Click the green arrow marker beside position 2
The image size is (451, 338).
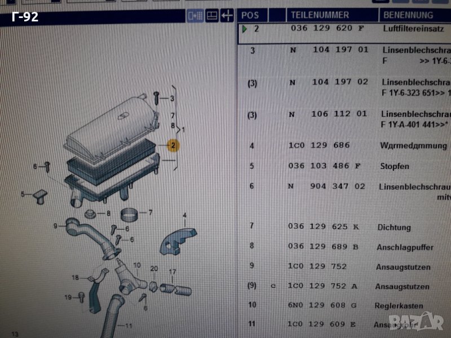pos(244,29)
